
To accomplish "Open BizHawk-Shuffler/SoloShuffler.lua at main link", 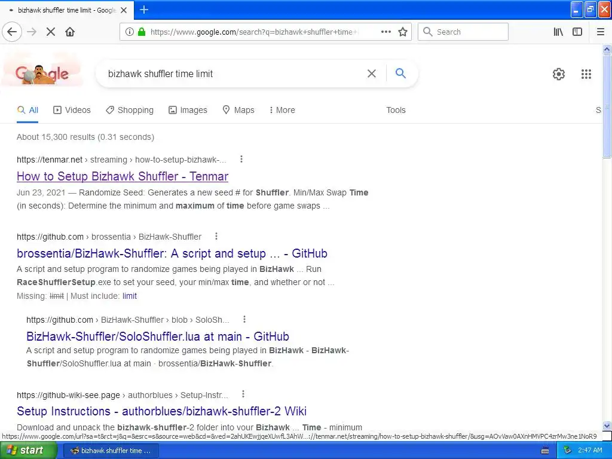I will pos(158,336).
